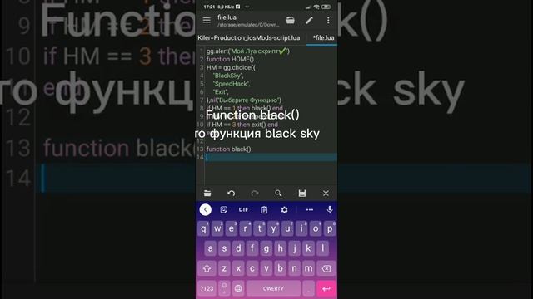Screen dimensions: 533x299
Task: Open the folder icon in top app bar
Action: coord(291,20)
